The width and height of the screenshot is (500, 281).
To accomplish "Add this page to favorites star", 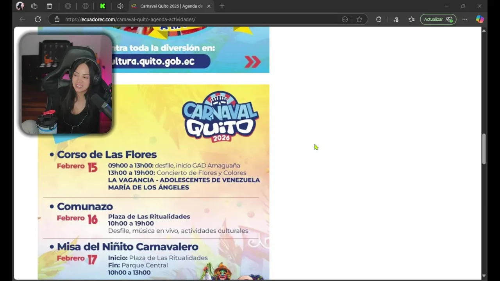I will 359,19.
